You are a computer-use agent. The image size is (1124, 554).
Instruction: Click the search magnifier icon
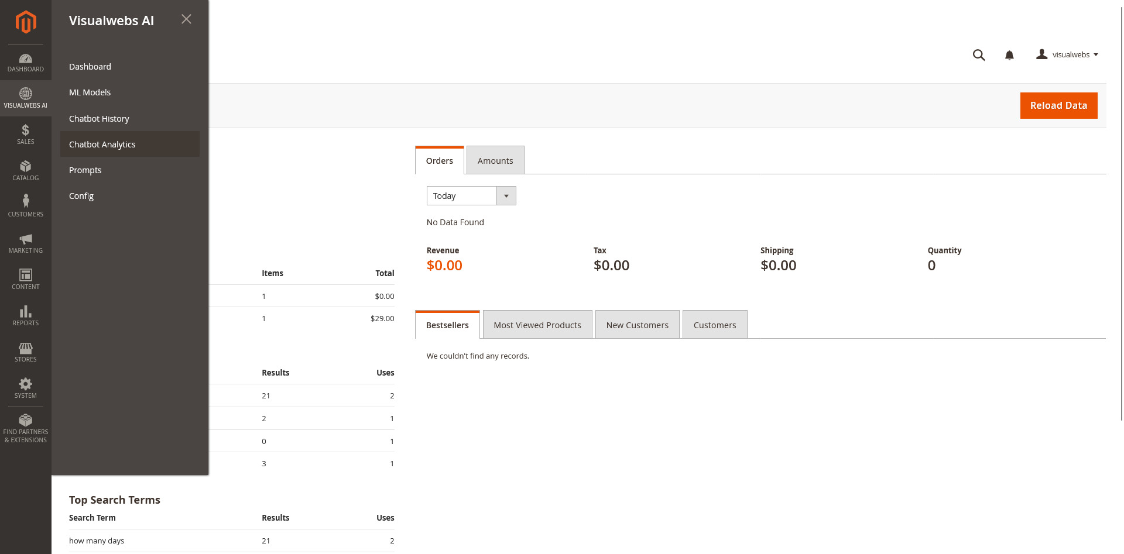pyautogui.click(x=979, y=55)
